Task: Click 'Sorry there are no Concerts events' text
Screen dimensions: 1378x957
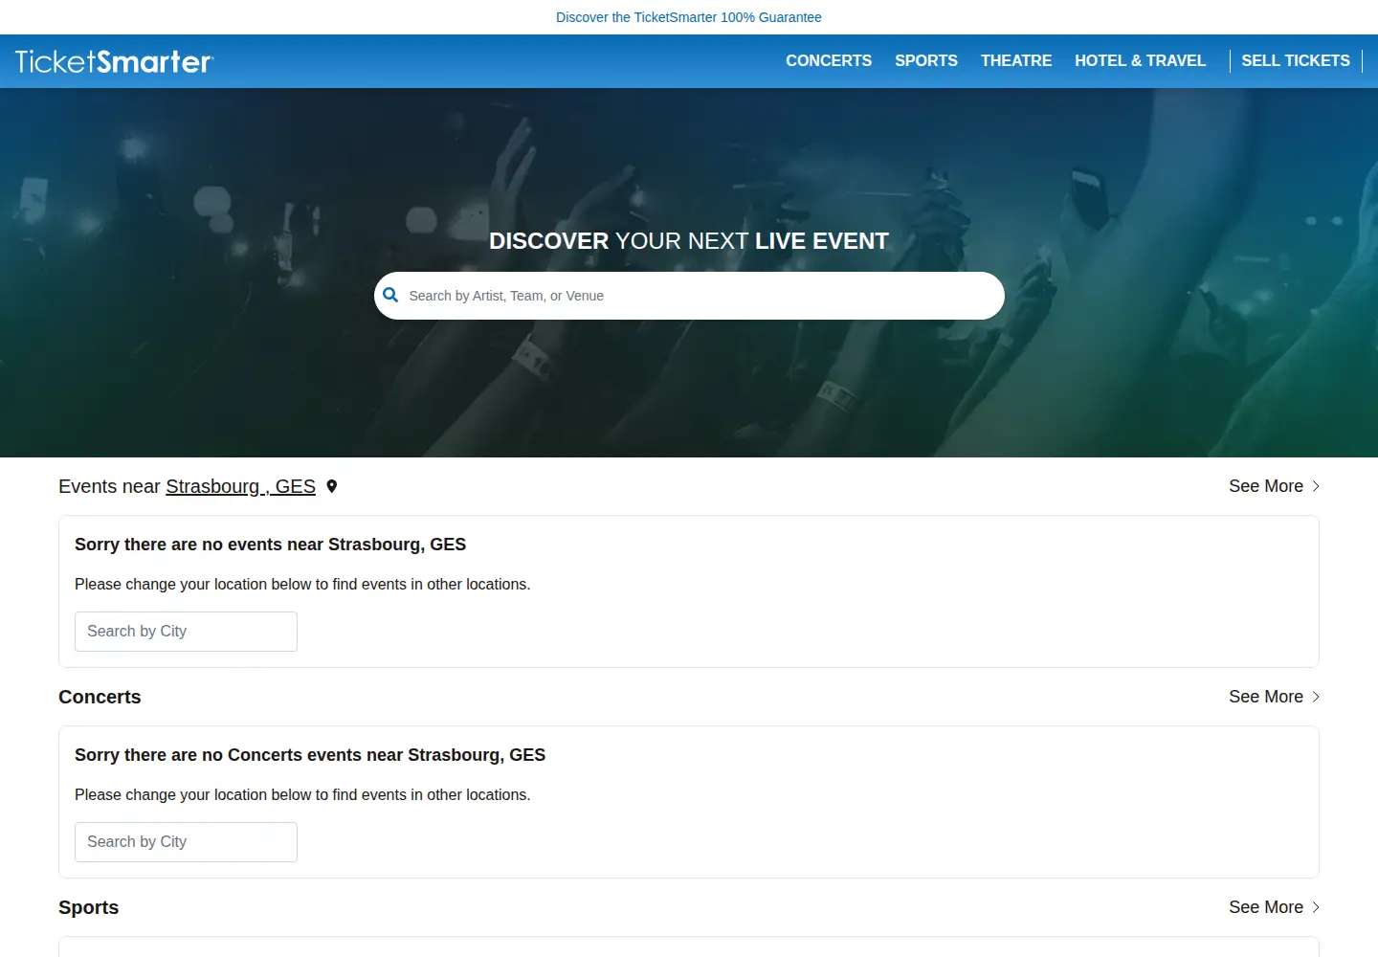Action: pos(310,755)
